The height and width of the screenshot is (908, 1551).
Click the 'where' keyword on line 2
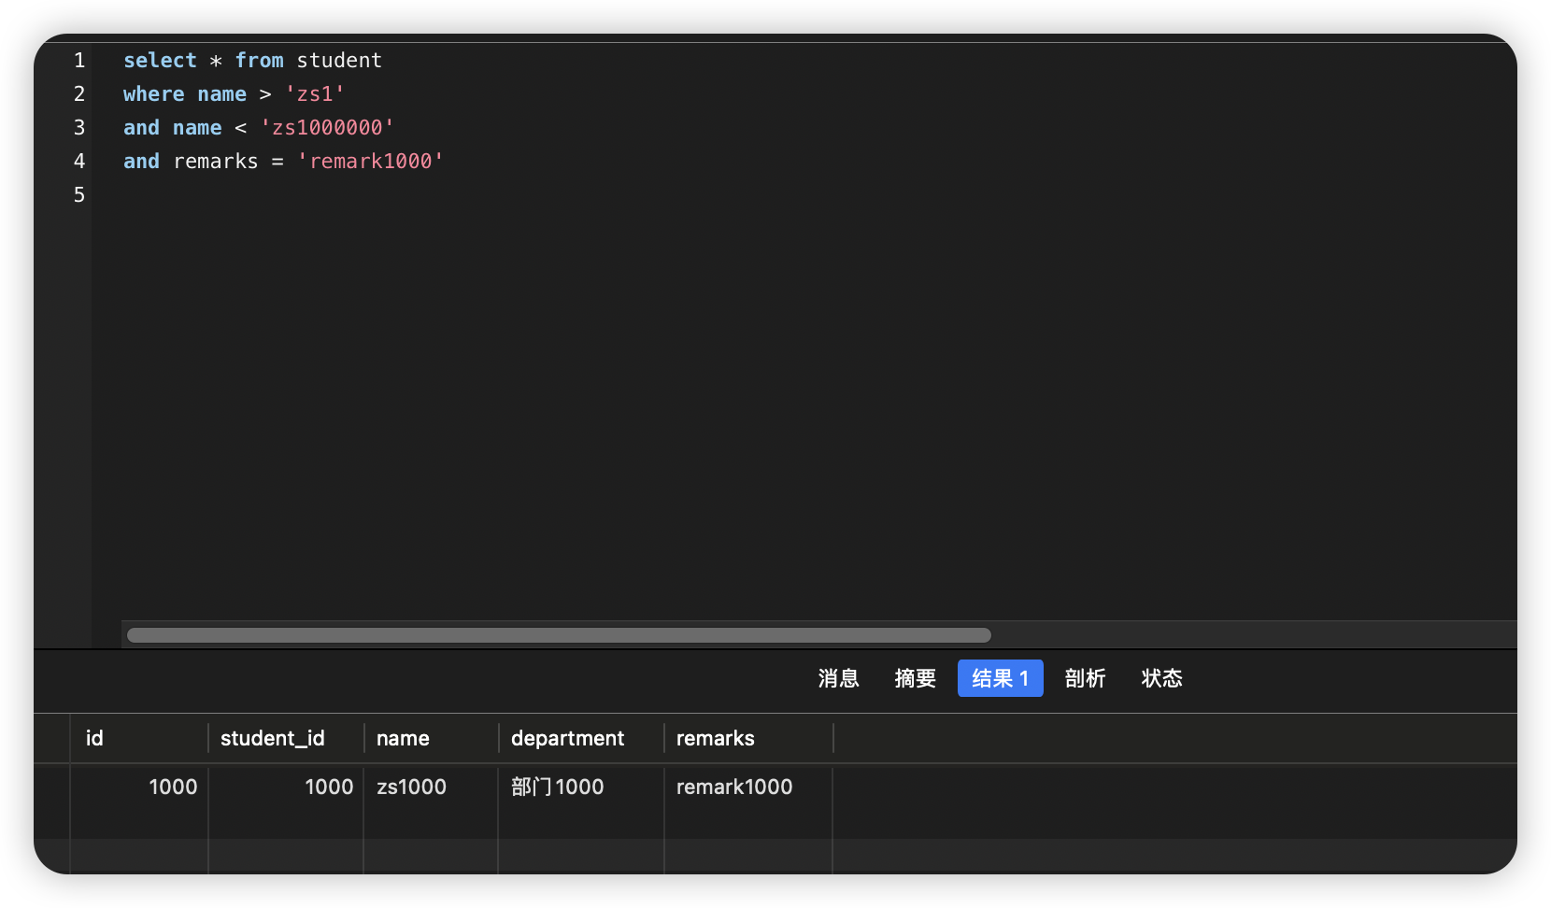(x=154, y=94)
